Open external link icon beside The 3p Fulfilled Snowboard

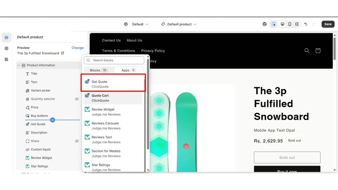click(x=63, y=53)
